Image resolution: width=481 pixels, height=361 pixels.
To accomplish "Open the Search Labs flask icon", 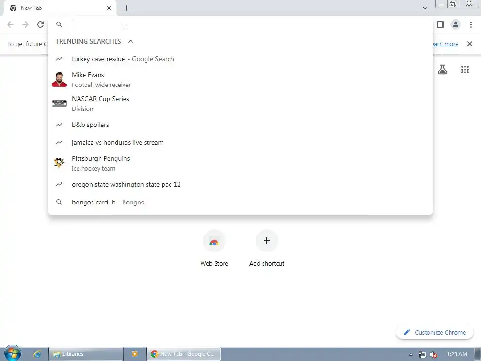I will click(442, 70).
